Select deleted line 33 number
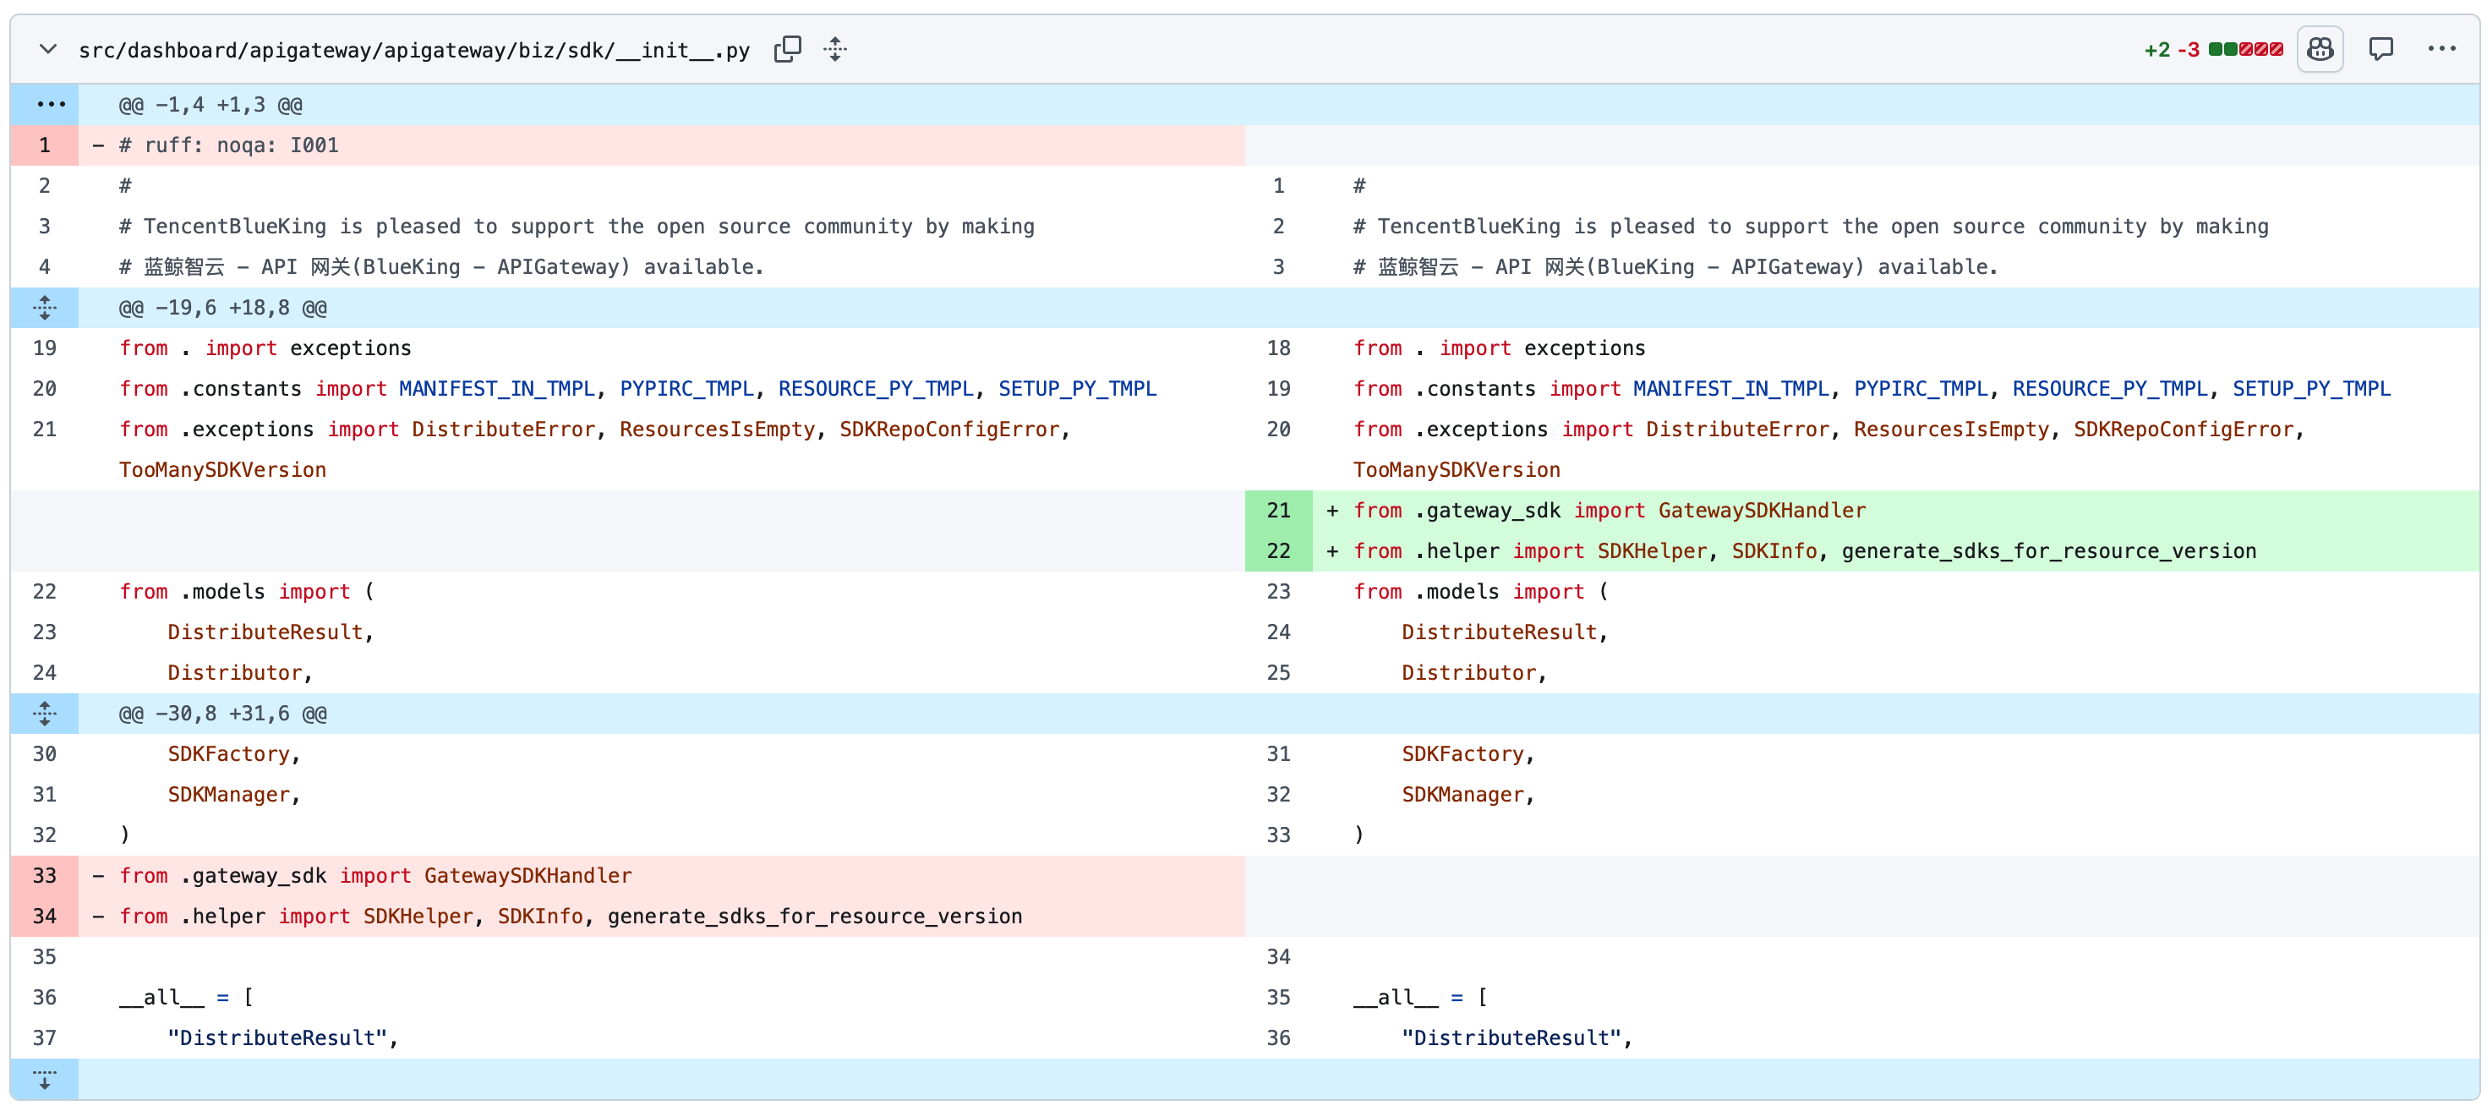Viewport: 2487px width, 1111px height. (x=46, y=875)
